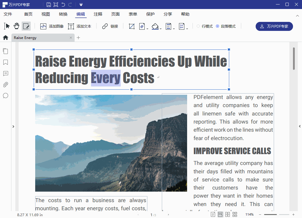Switch to the 转换 (Convert) tab
This screenshot has width=302, height=218.
pyautogui.click(x=63, y=14)
